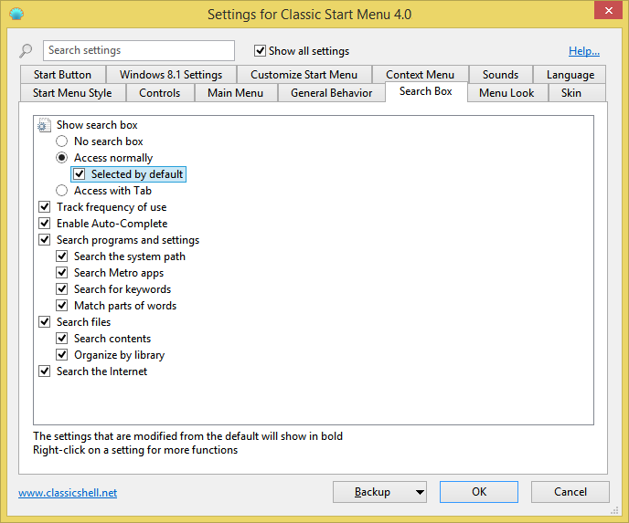Open the General Behavior tab
This screenshot has width=629, height=523.
point(331,93)
